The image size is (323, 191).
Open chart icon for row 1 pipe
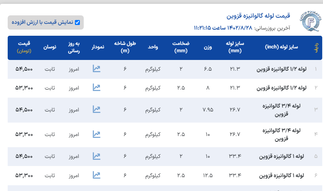[96, 69]
